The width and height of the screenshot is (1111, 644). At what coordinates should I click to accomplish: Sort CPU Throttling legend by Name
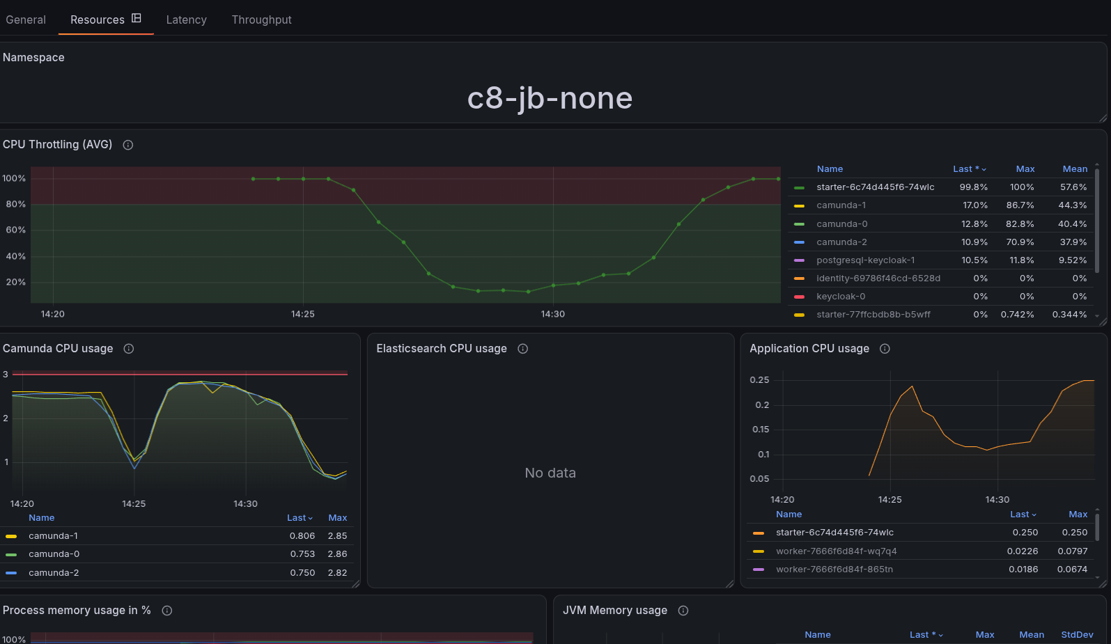(830, 169)
